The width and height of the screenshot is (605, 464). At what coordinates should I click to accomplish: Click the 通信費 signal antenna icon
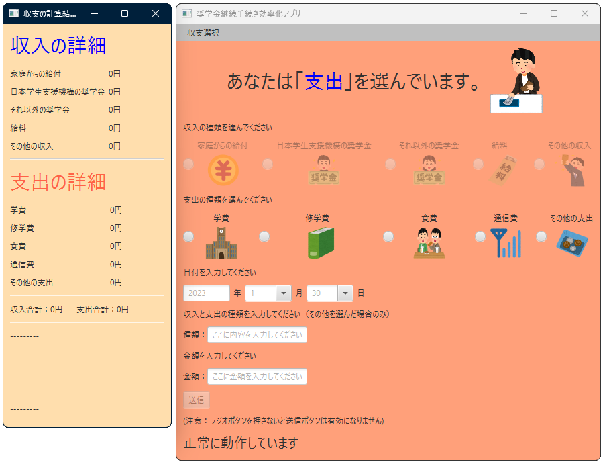506,242
